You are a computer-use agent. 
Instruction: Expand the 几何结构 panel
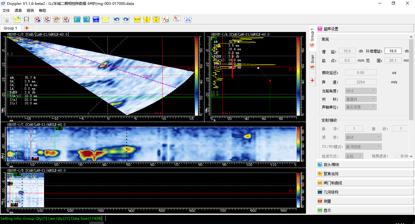365,192
